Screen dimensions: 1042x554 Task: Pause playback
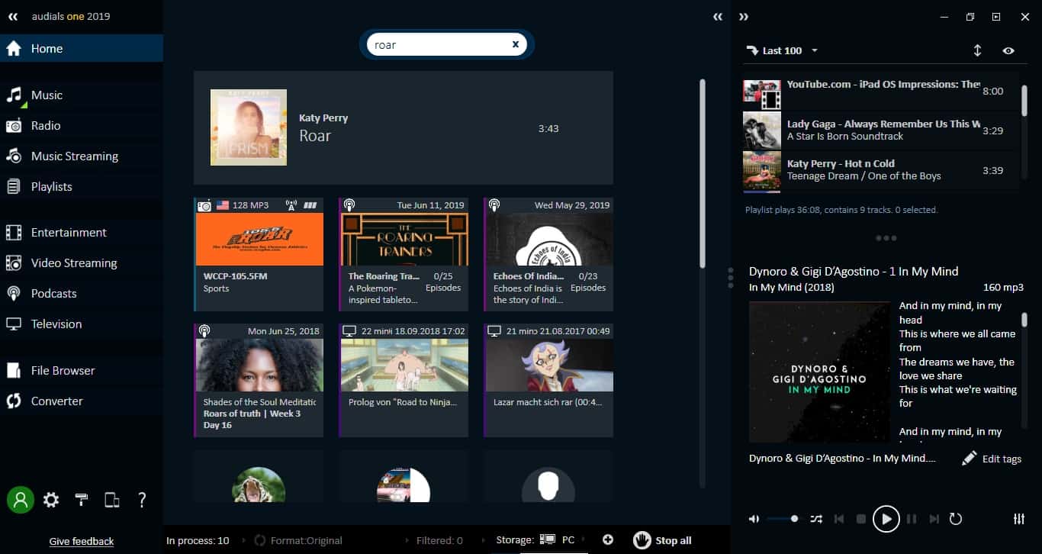click(912, 519)
